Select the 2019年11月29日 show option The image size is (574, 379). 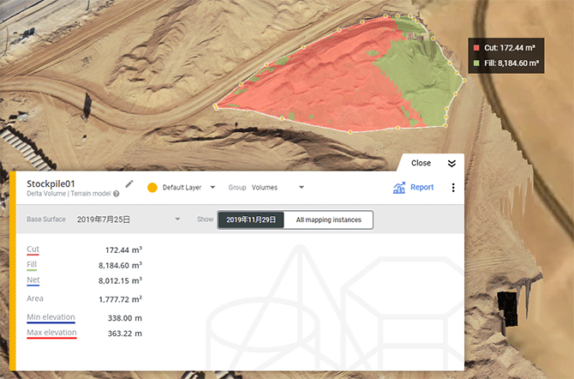pos(250,220)
